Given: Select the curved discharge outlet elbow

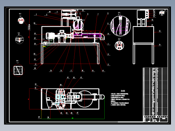Looking at the screenshot, I should pyautogui.click(x=102, y=37).
